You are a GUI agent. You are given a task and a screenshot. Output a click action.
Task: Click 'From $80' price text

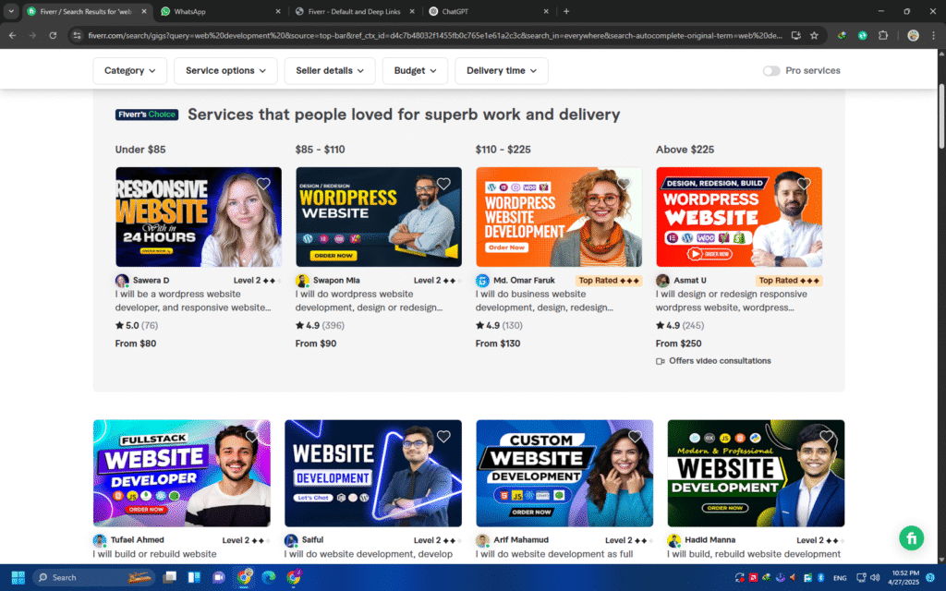tap(136, 344)
